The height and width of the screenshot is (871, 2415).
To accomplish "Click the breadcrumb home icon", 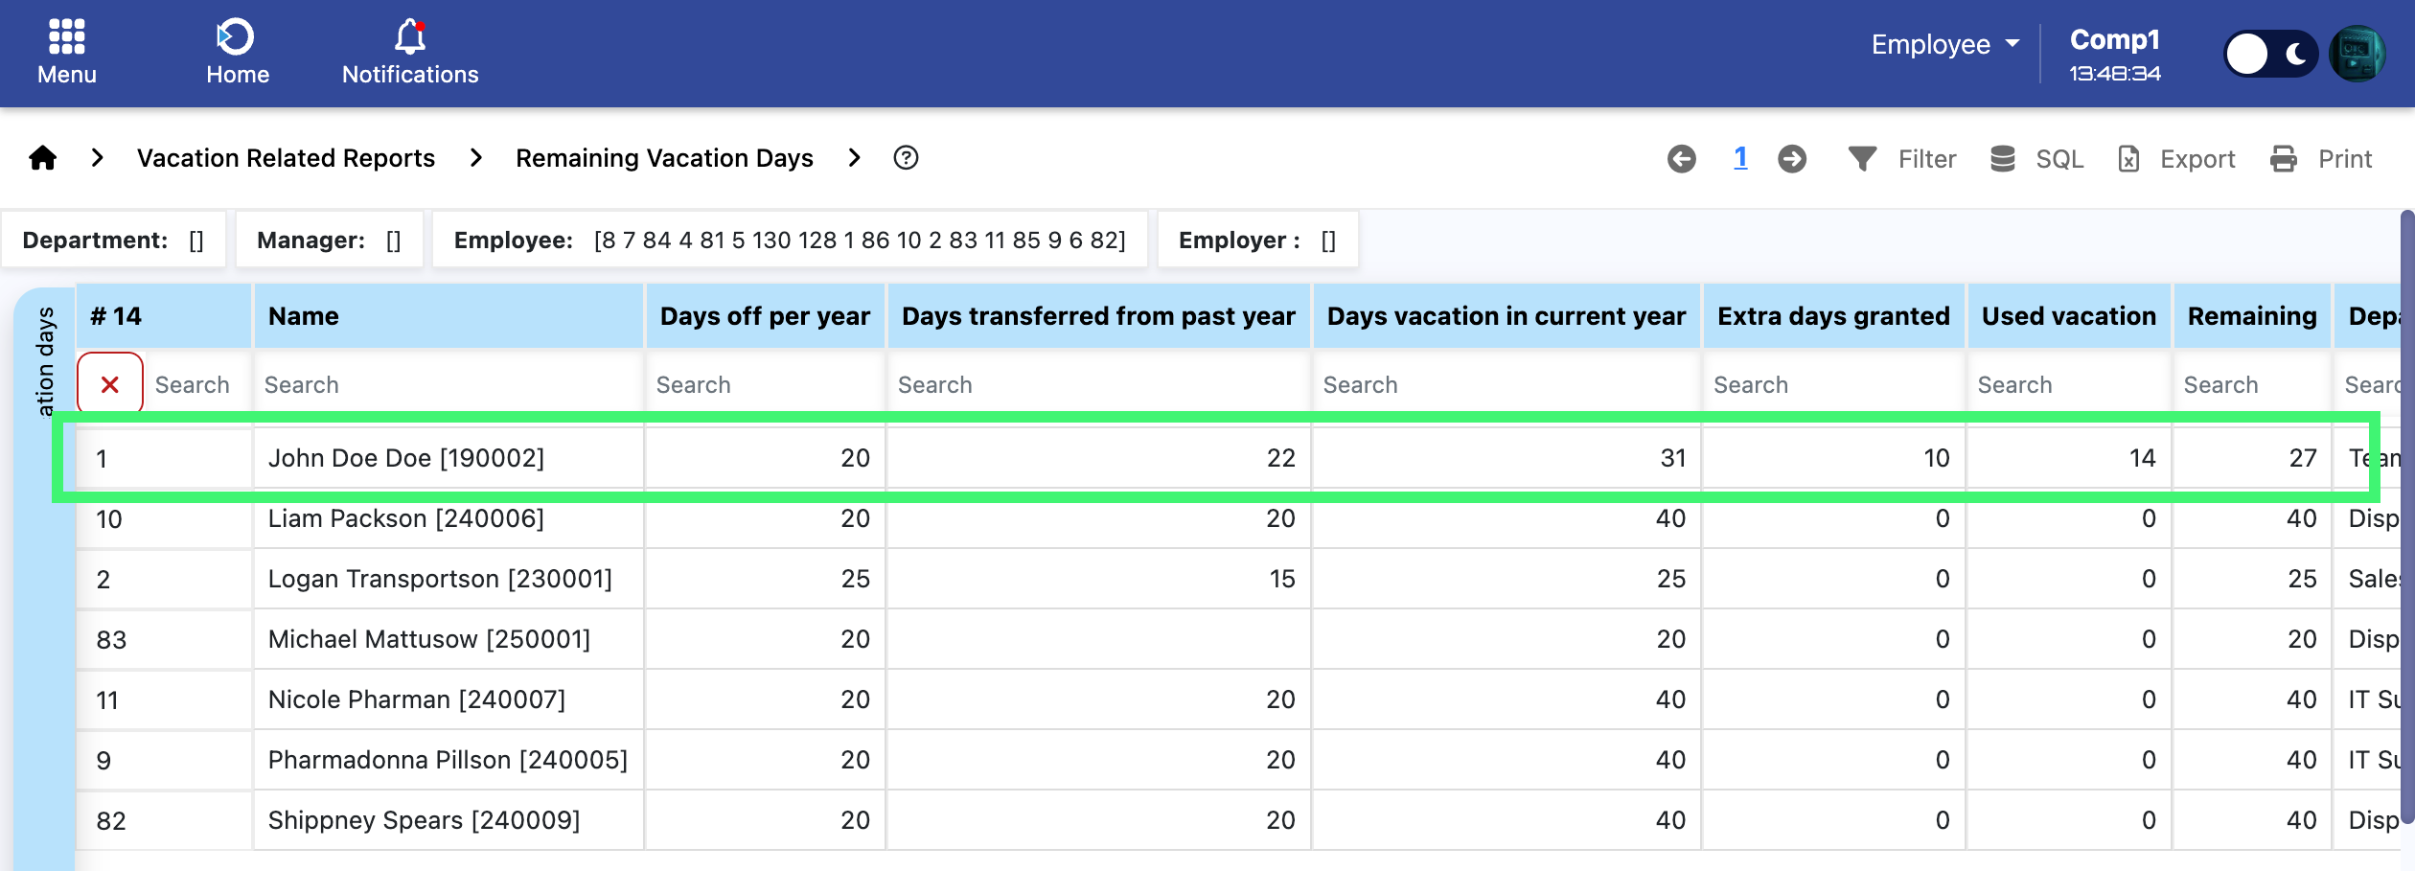I will [x=43, y=158].
